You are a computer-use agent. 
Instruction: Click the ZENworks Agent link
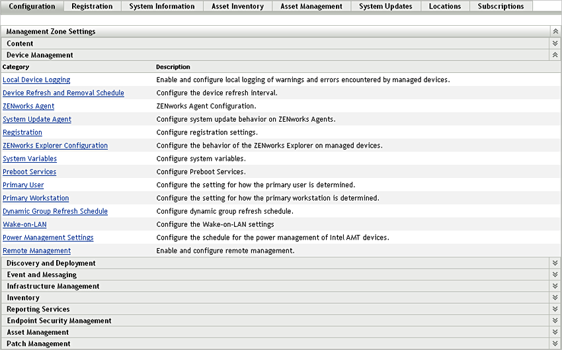(x=28, y=107)
